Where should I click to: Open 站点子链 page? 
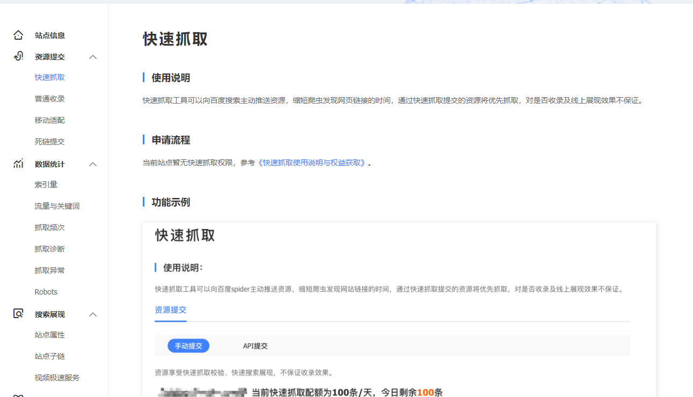[50, 356]
